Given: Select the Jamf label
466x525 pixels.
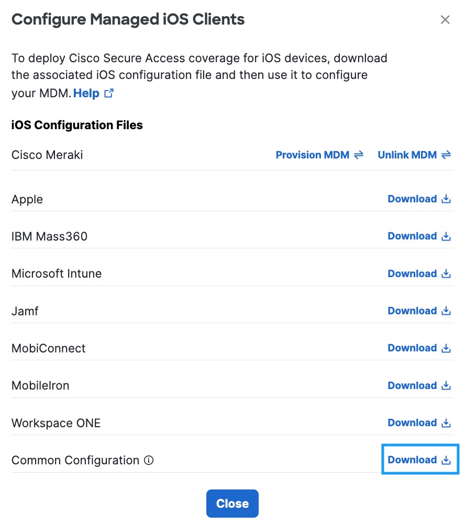Looking at the screenshot, I should (x=25, y=311).
